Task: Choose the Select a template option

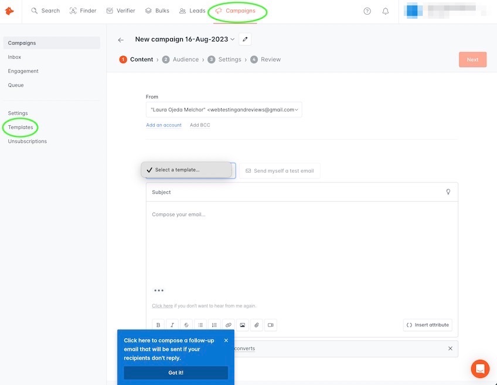Action: pos(186,170)
